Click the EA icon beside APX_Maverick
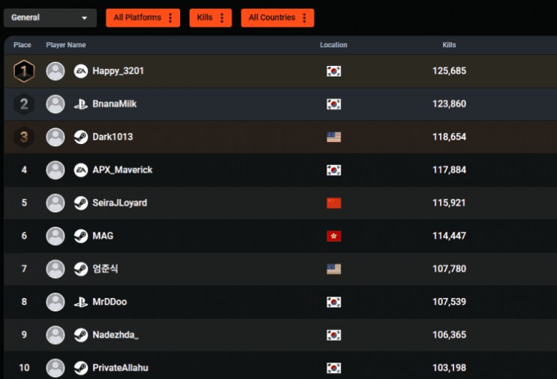 point(81,170)
